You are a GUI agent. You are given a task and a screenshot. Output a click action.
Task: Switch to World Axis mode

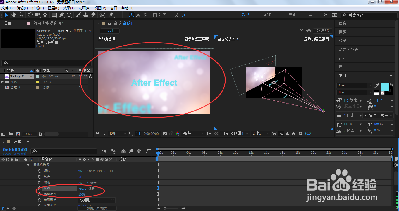(138, 15)
